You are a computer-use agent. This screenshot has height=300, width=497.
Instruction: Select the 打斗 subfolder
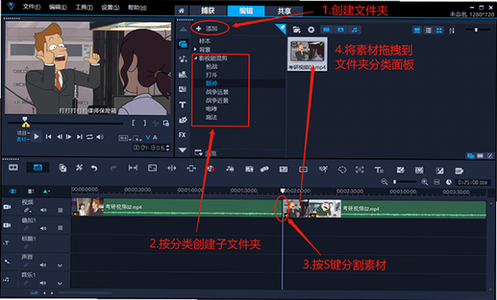pyautogui.click(x=212, y=75)
